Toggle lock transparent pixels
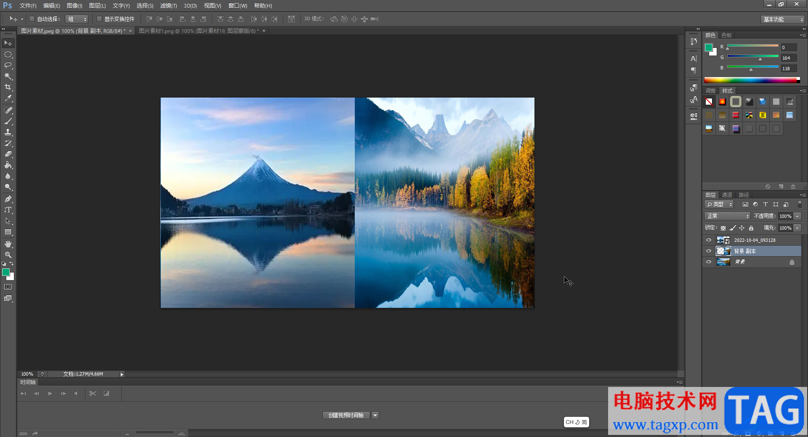808x437 pixels. [x=723, y=228]
